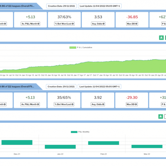
Task: Click the green download icon above cumulative chart
Action: pos(161,38)
